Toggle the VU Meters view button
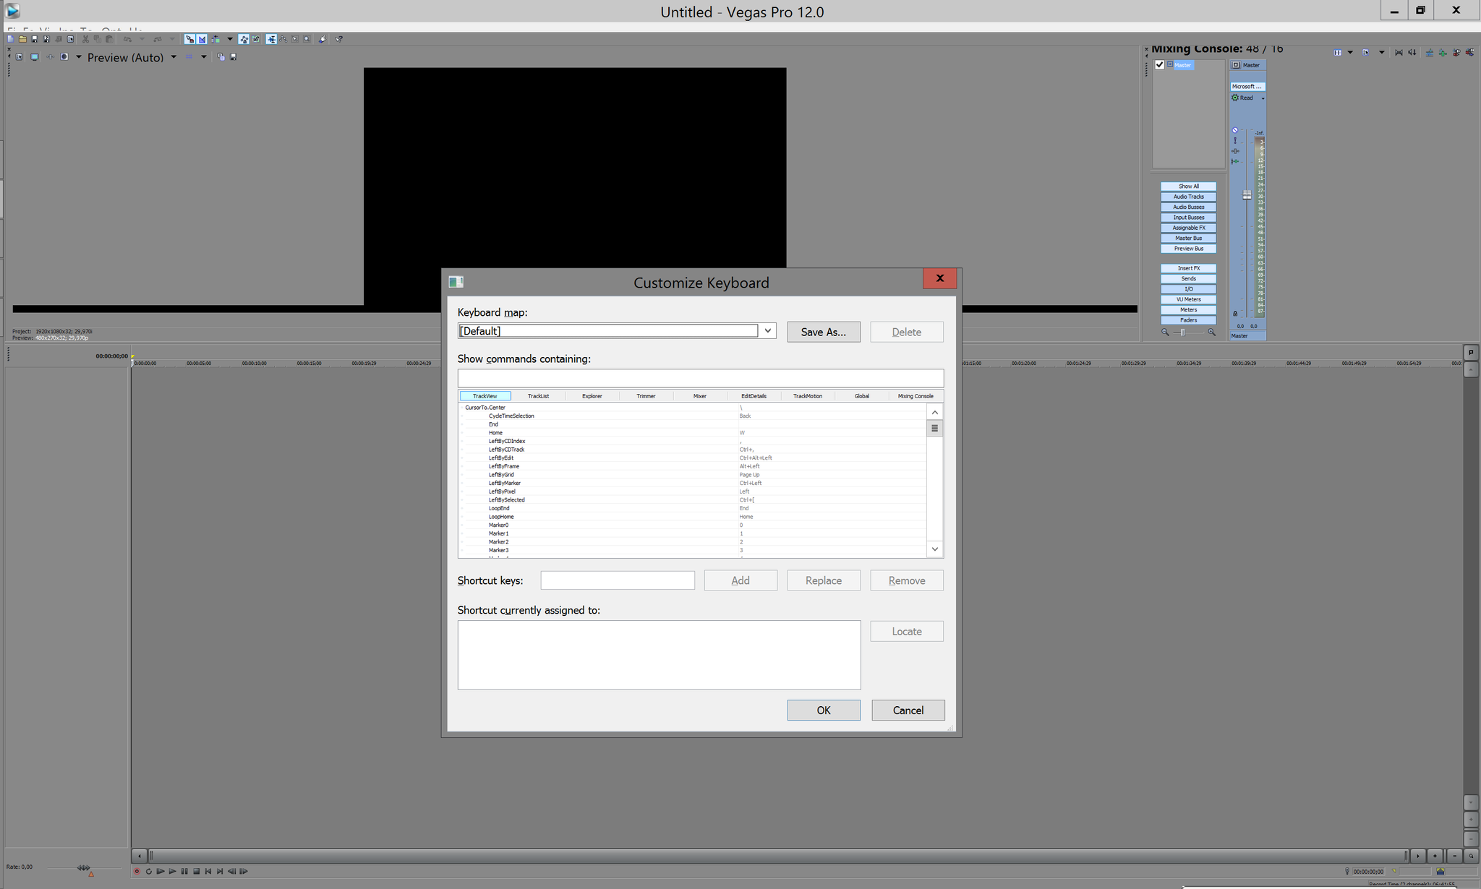 click(x=1188, y=299)
